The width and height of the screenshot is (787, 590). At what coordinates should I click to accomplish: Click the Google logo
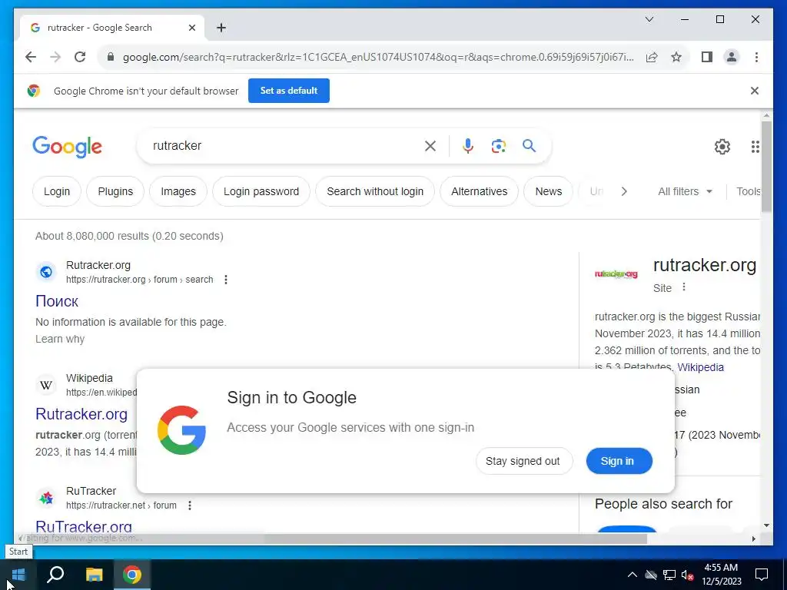click(68, 147)
